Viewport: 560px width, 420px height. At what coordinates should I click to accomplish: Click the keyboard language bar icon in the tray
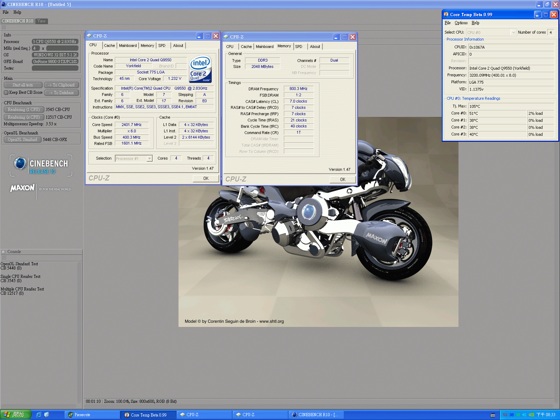493,415
